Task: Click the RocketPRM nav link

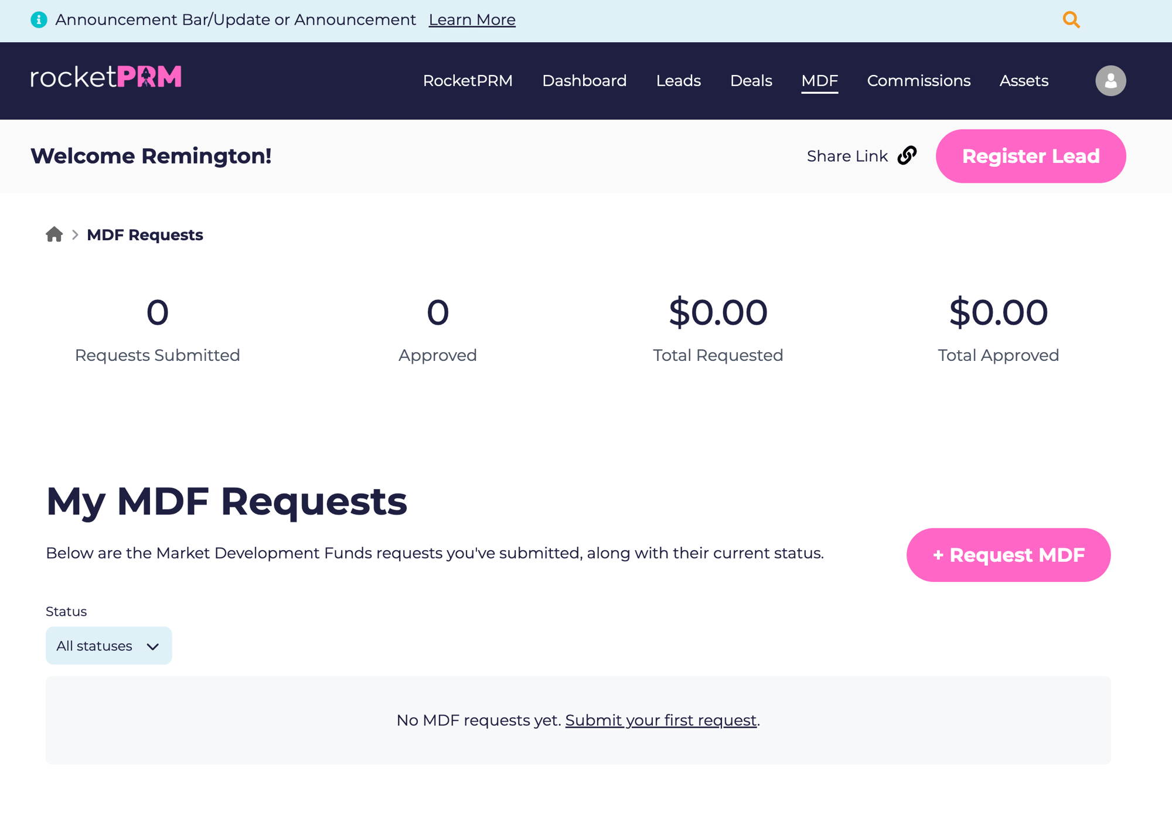Action: tap(468, 81)
